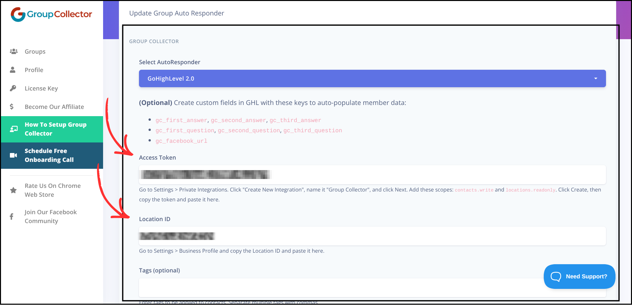Click the gc_second_answer key text
632x305 pixels.
(238, 120)
